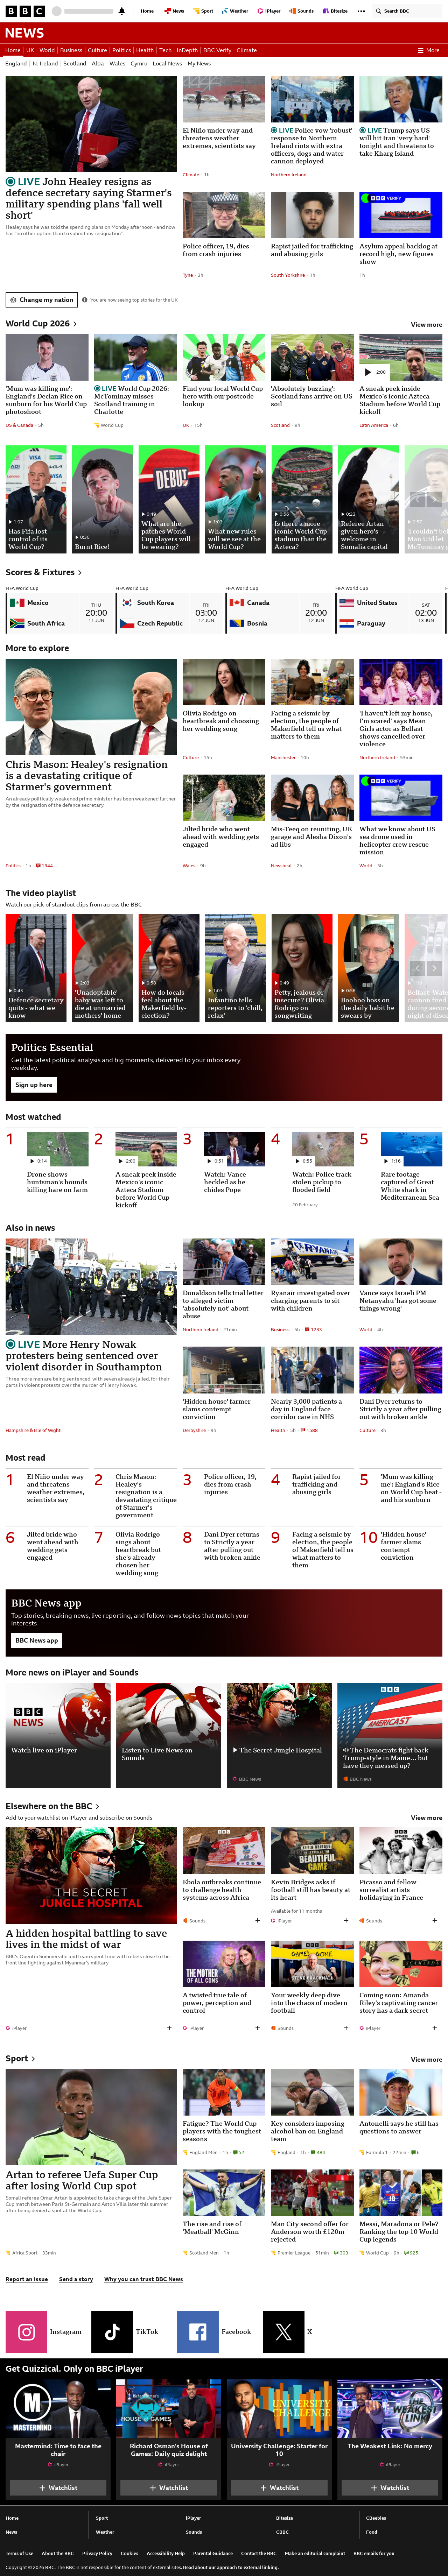Select the Politics tab in news navigation
448x2576 pixels.
[121, 50]
